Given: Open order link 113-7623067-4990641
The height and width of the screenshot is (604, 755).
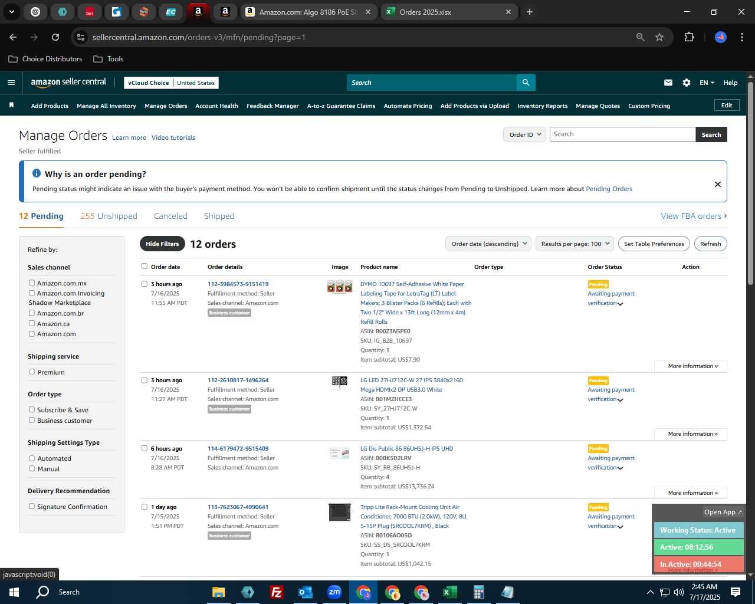Looking at the screenshot, I should coord(238,507).
